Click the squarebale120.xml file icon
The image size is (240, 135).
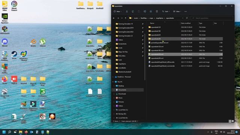point(150,46)
